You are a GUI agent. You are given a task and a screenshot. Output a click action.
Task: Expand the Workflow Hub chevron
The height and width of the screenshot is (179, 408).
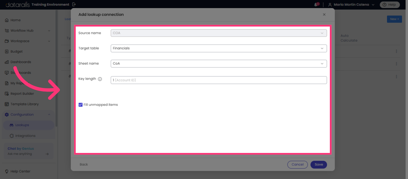[49, 31]
